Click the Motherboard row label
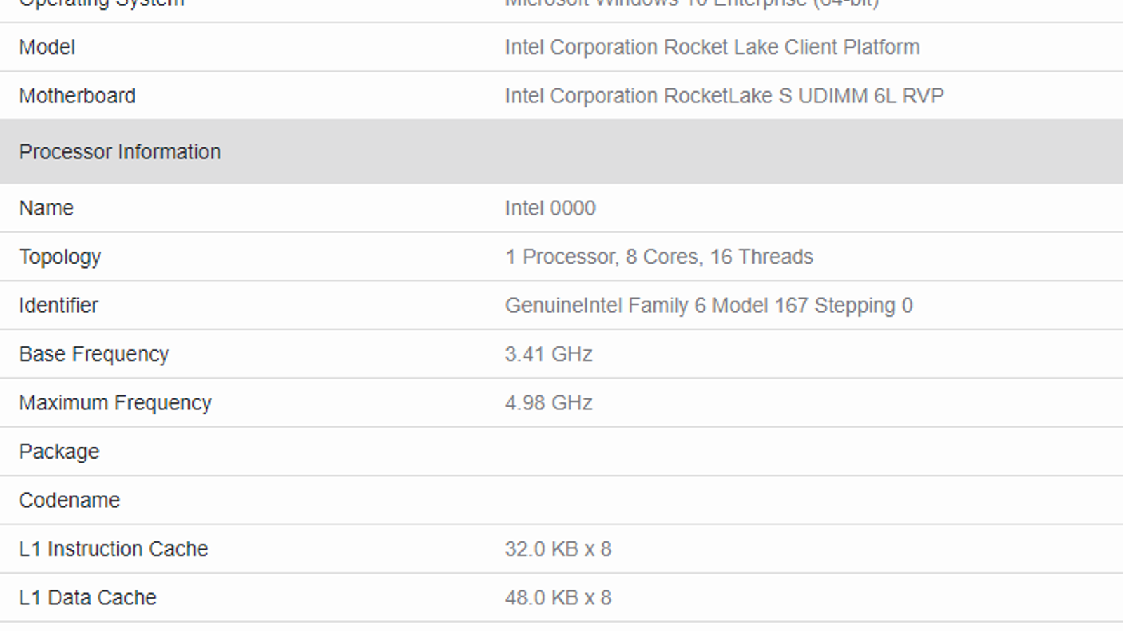The image size is (1123, 631). 77,95
